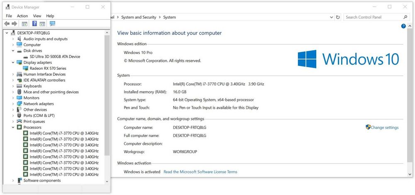Viewport: 415px width, 195px height.
Task: Click the Show/Hide Console Tree toolbar icon
Action: click(x=24, y=24)
